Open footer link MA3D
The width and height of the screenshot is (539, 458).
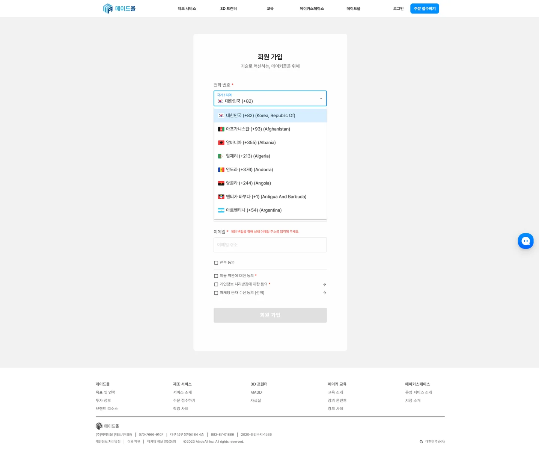click(x=256, y=392)
